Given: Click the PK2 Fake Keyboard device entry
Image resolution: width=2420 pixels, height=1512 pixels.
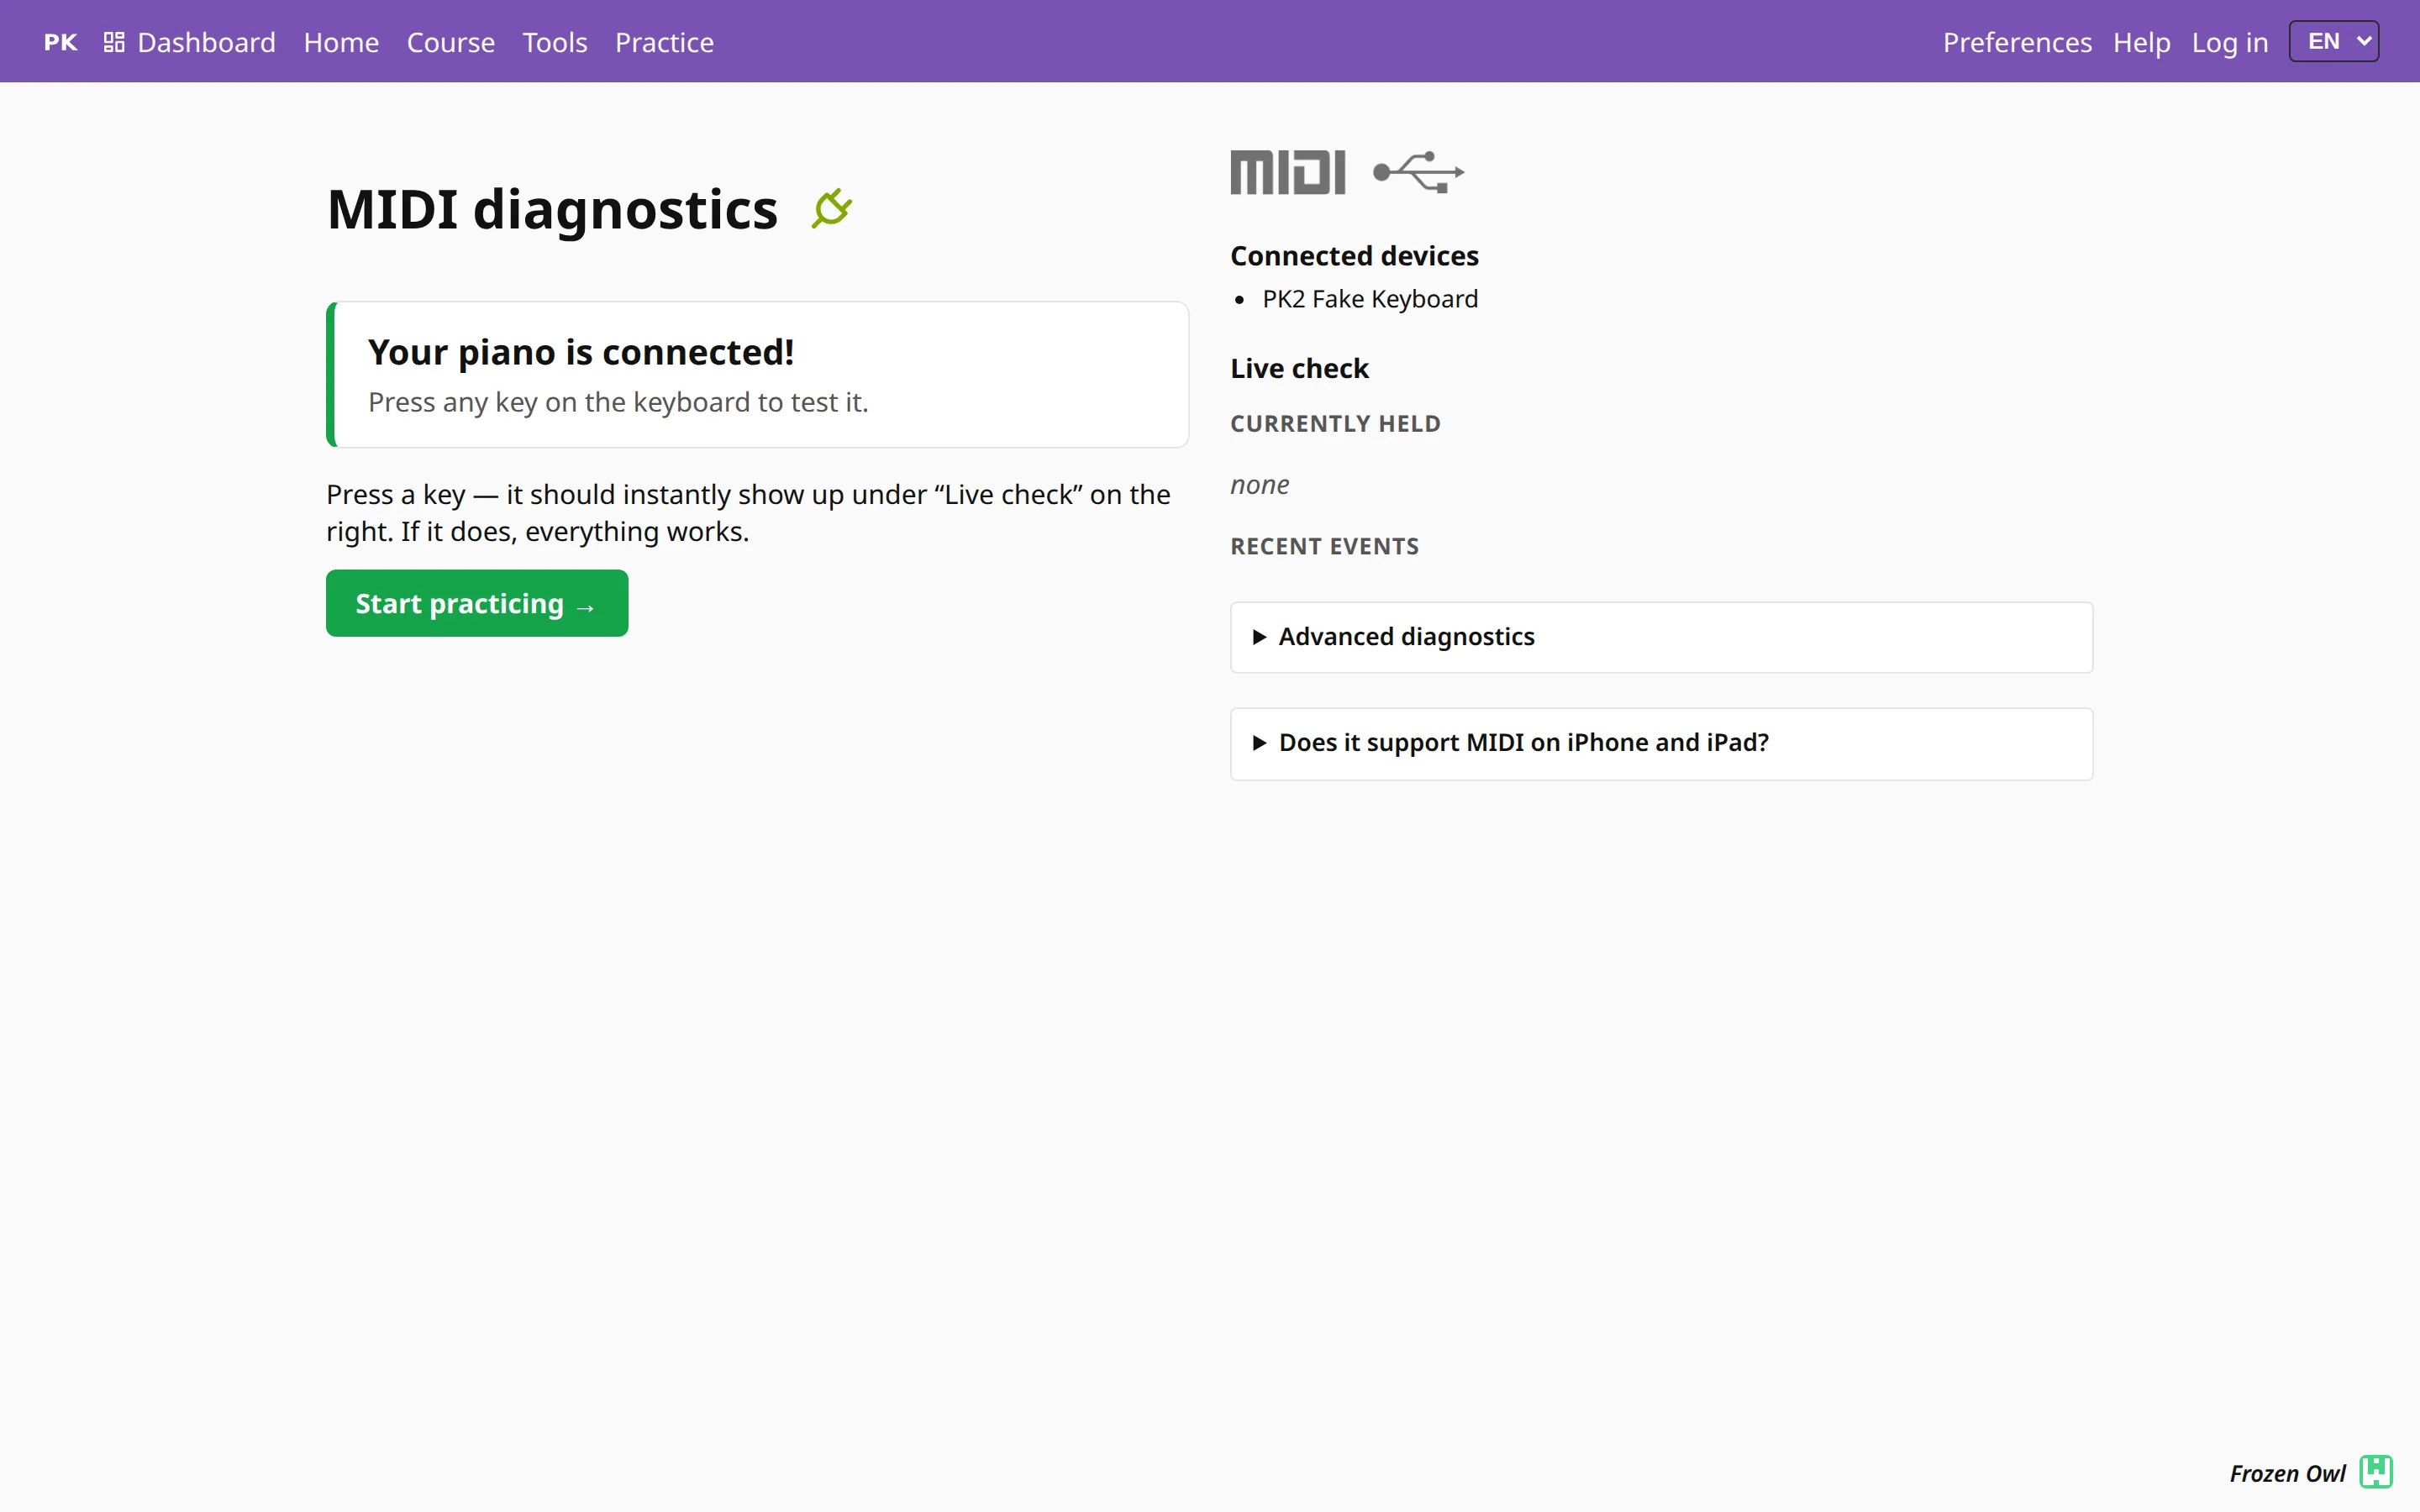Looking at the screenshot, I should click(1369, 299).
